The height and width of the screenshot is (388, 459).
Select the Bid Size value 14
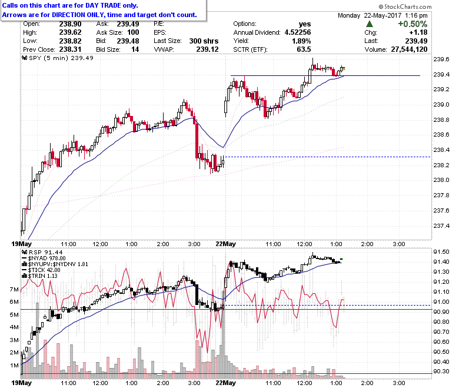(135, 49)
